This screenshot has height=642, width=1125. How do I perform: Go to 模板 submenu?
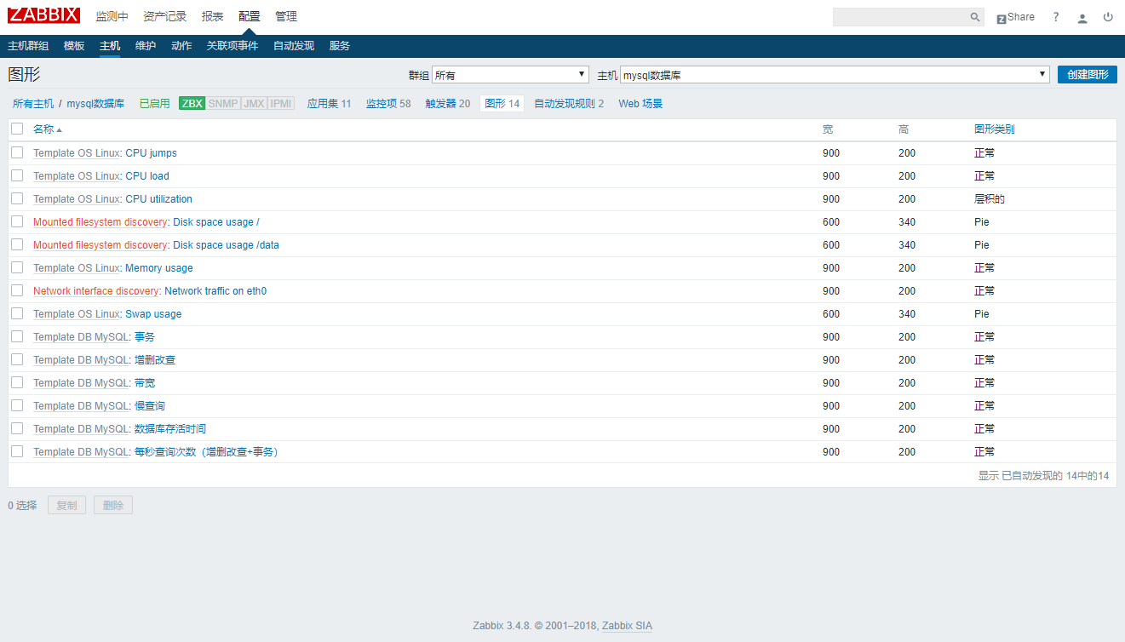tap(74, 46)
